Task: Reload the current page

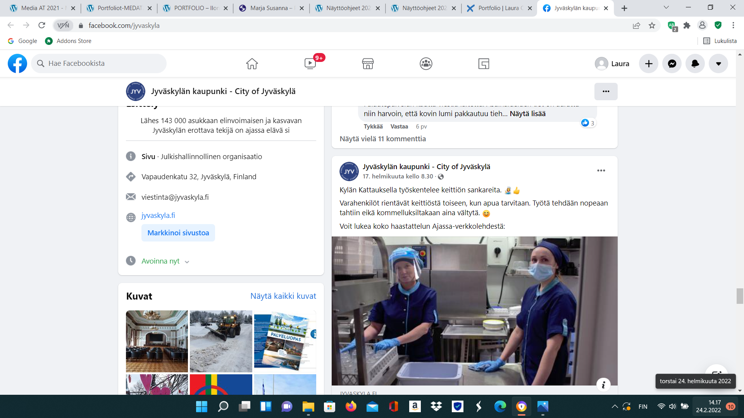Action: [x=42, y=26]
